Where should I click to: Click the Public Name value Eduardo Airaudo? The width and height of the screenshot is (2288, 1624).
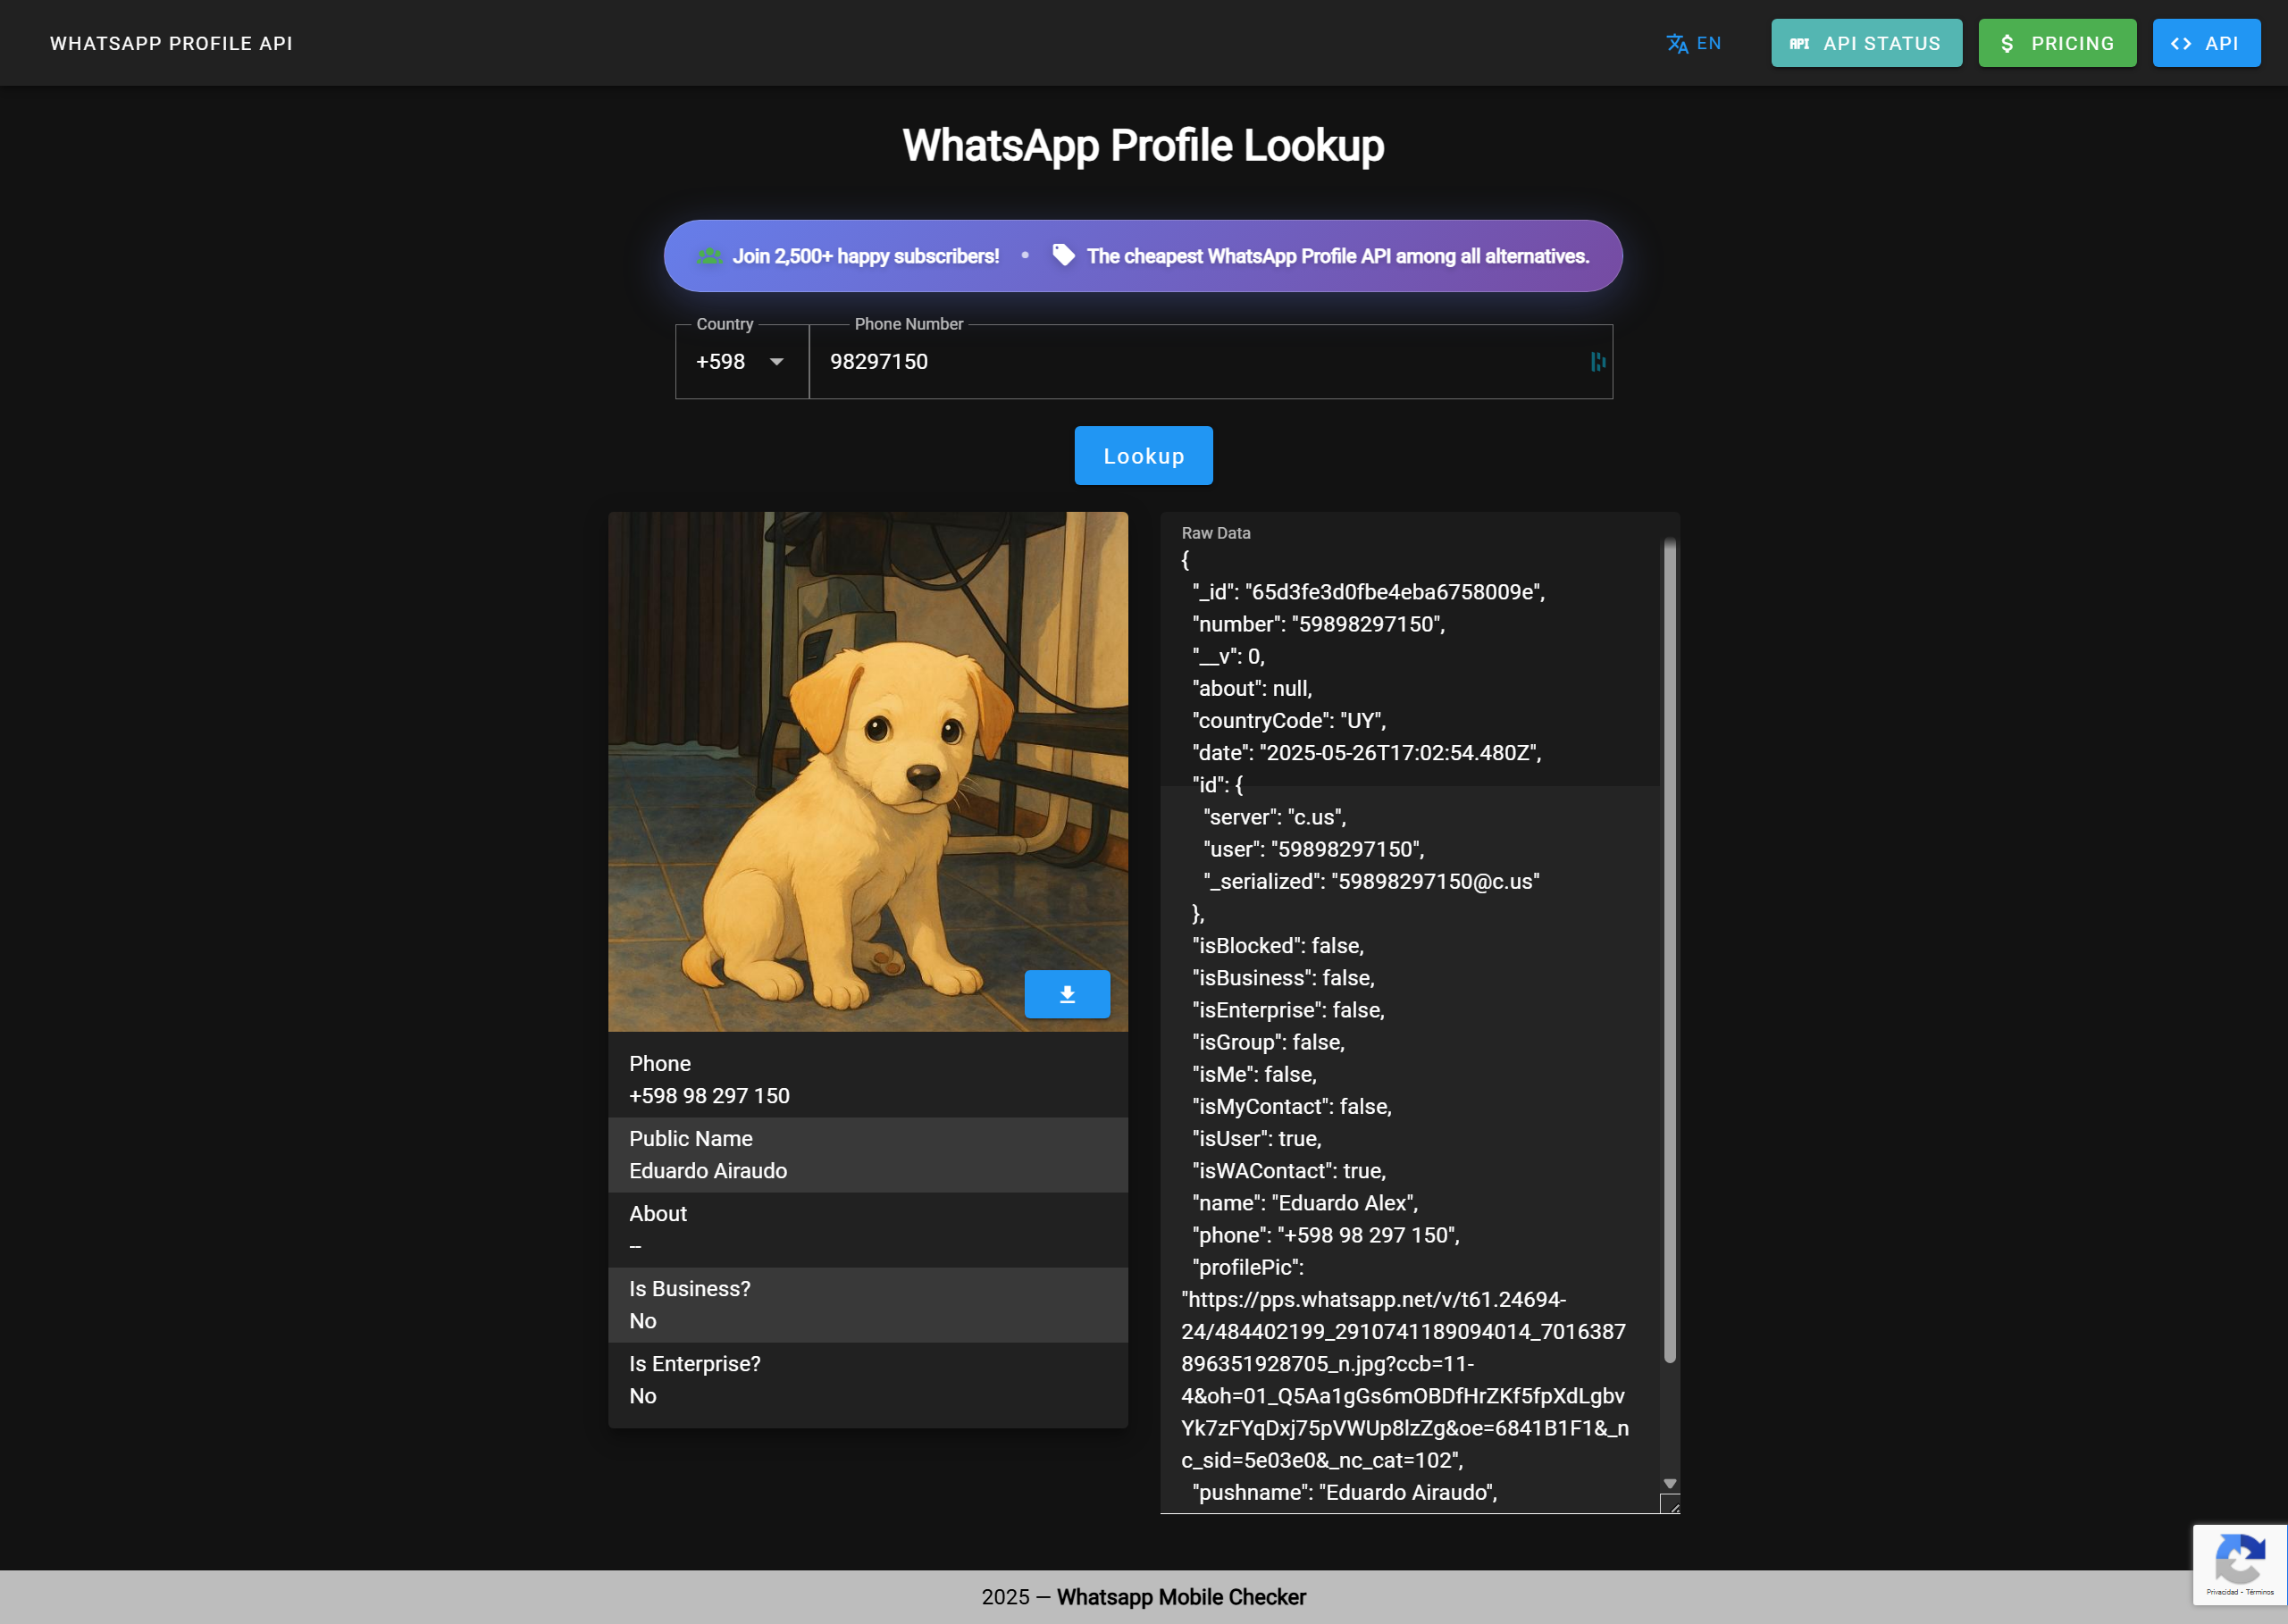(x=708, y=1171)
